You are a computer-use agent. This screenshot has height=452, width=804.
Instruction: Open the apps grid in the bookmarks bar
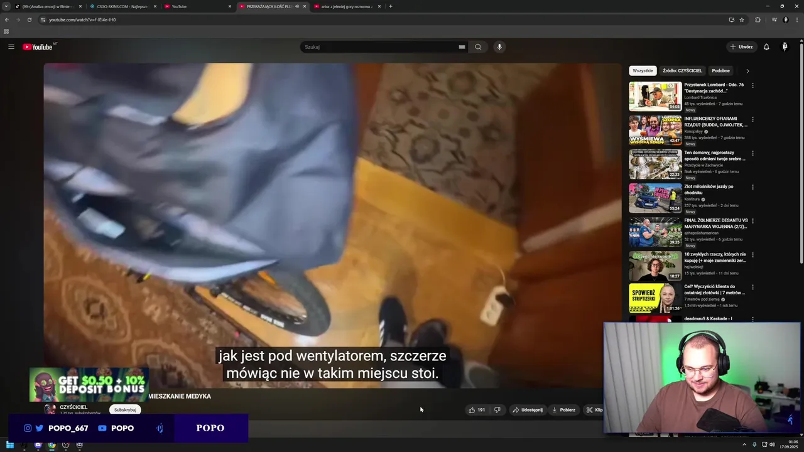click(x=6, y=31)
